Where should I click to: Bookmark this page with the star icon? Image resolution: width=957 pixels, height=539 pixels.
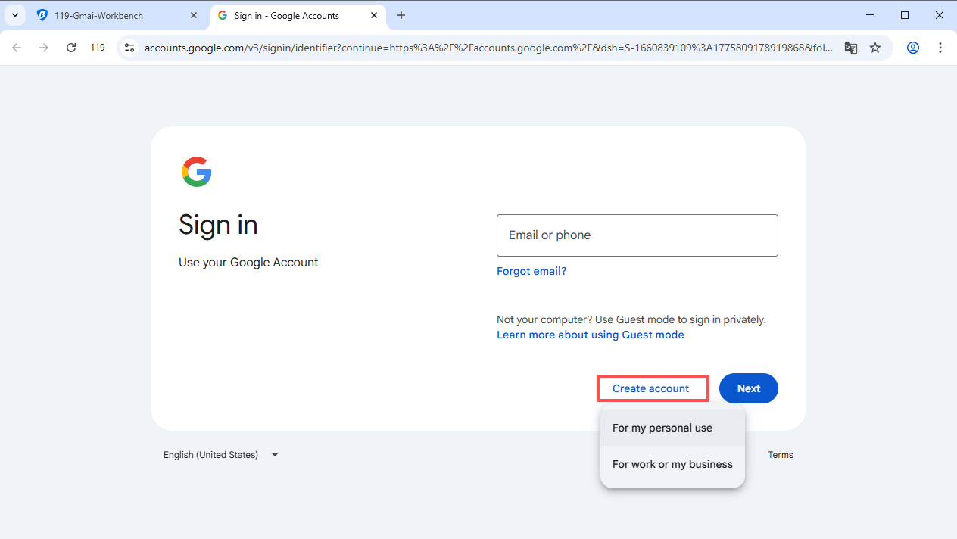875,47
